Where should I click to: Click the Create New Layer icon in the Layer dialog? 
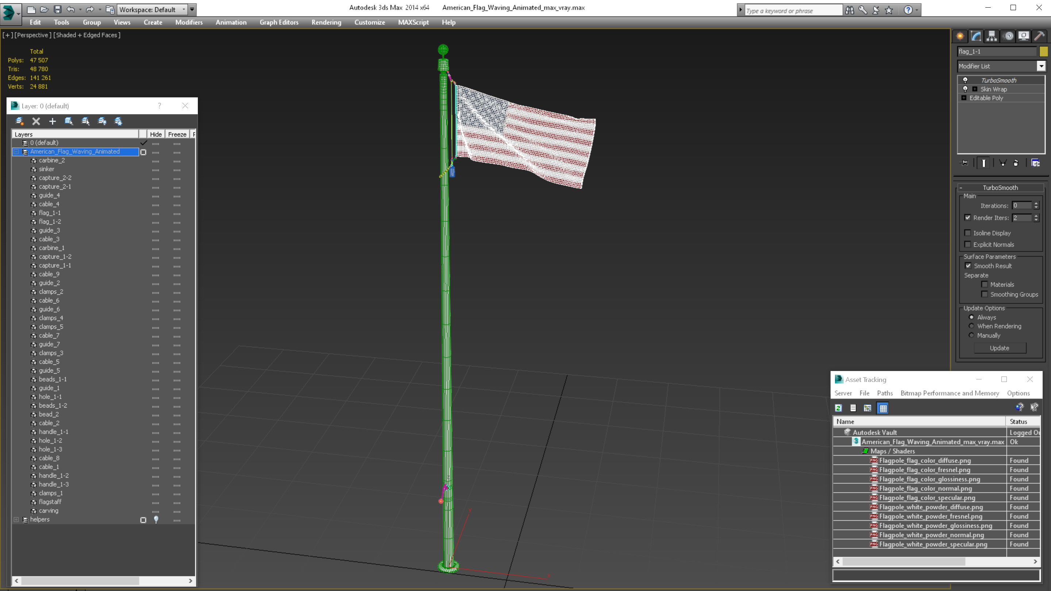pyautogui.click(x=19, y=121)
